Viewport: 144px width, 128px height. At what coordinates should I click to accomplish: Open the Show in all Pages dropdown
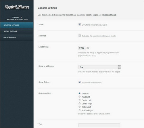click(x=99, y=67)
